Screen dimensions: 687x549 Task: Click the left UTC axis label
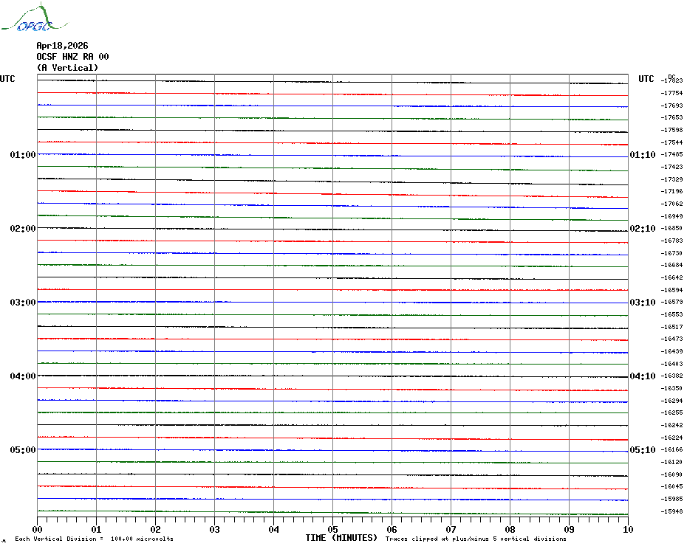7,79
